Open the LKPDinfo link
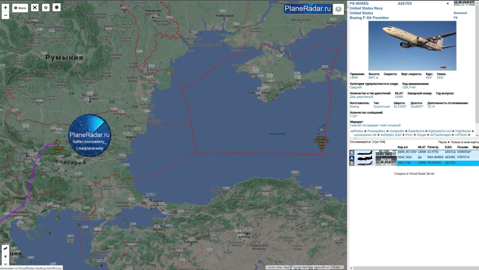The height and width of the screenshot is (270, 479). tap(461, 135)
